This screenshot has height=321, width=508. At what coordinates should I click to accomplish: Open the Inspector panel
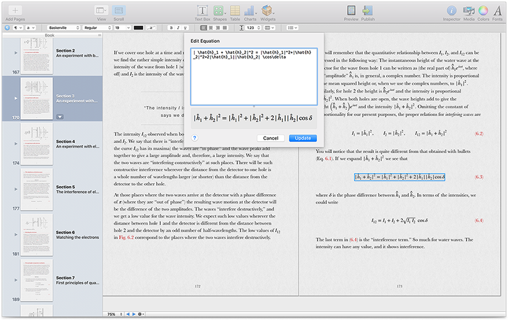pos(451,11)
